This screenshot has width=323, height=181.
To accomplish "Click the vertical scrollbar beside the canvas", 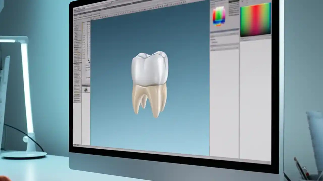I will click(209, 75).
